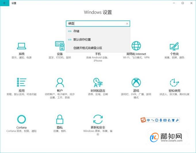Image resolution: width=196 pixels, height=153 pixels.
Task: Click Sogou microphone voice input icon
Action: (x=161, y=120)
